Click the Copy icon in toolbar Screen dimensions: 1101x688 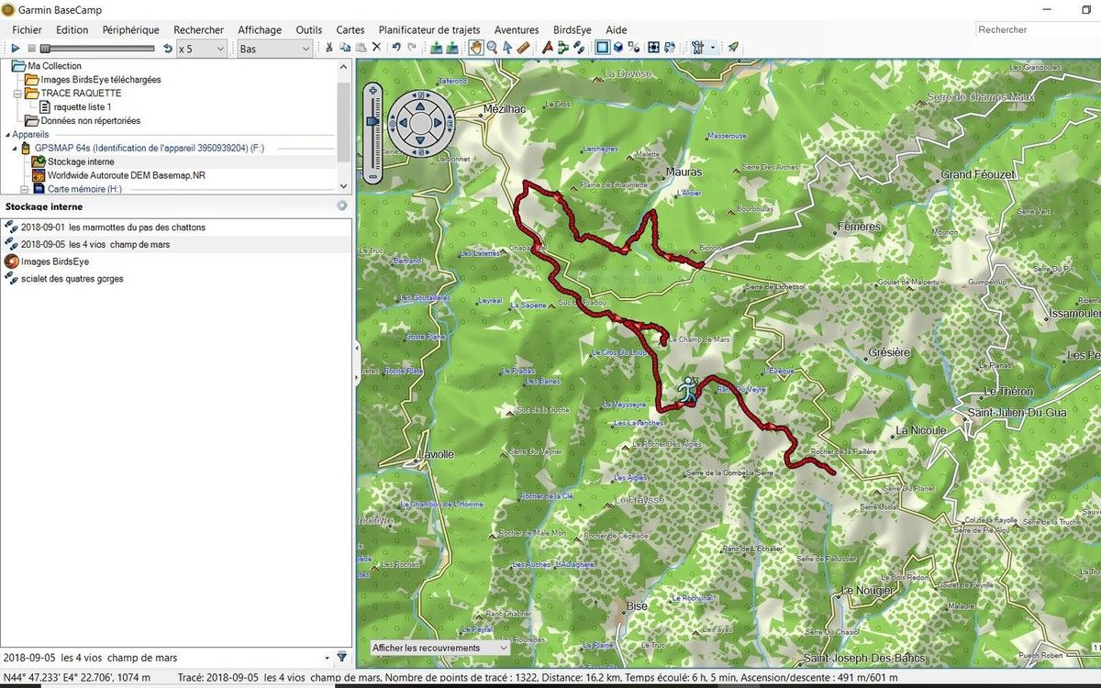point(345,48)
